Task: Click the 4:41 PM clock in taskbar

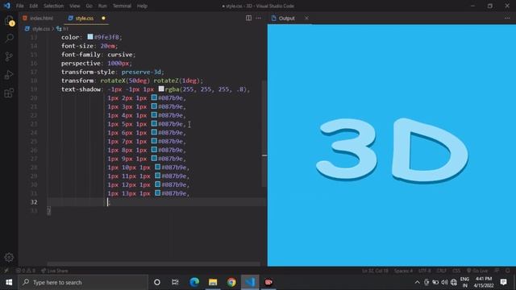Action: click(x=484, y=282)
